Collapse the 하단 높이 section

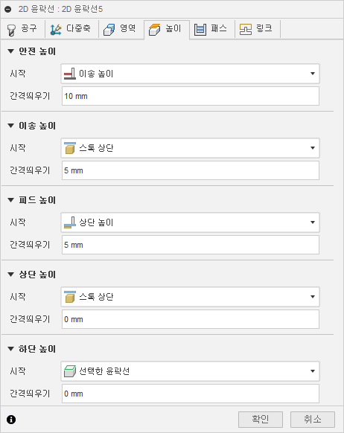click(10, 349)
